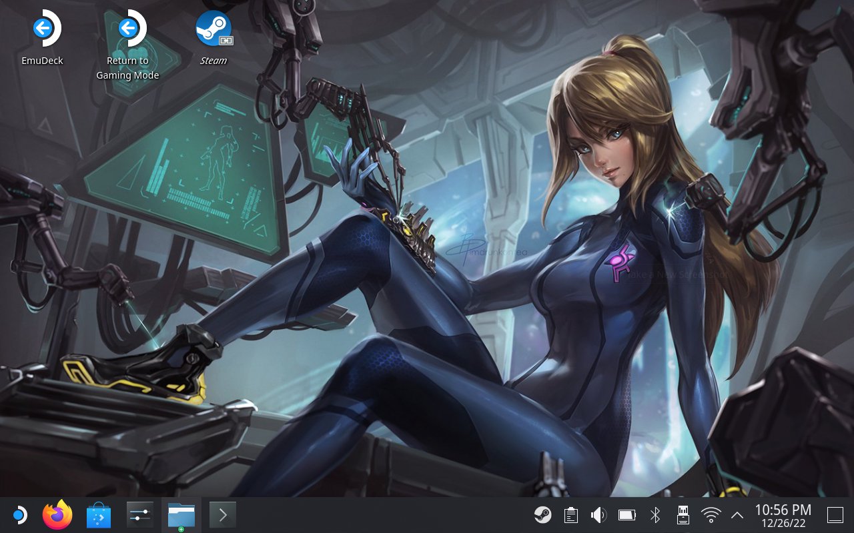Launch Firefox from the taskbar
This screenshot has width=854, height=533.
coord(57,515)
